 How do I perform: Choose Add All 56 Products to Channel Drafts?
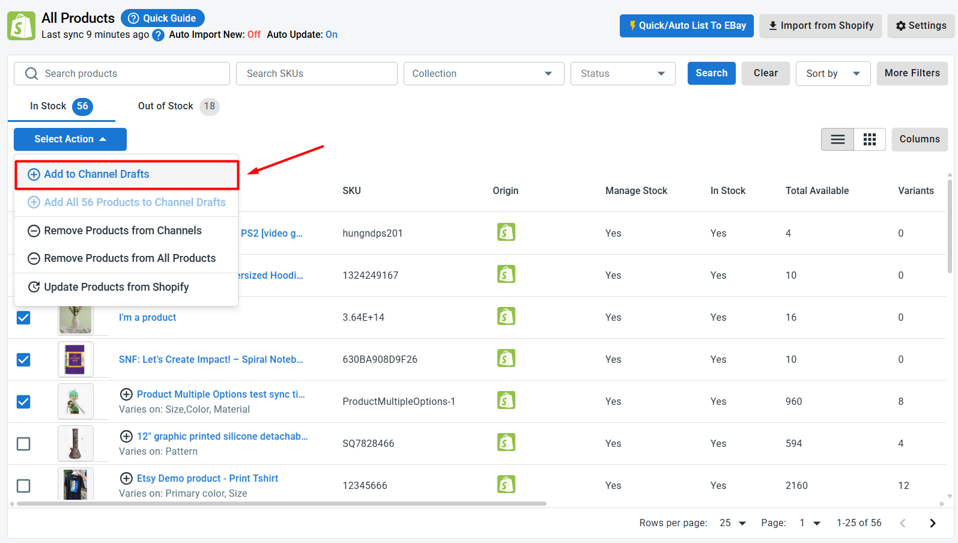[127, 202]
